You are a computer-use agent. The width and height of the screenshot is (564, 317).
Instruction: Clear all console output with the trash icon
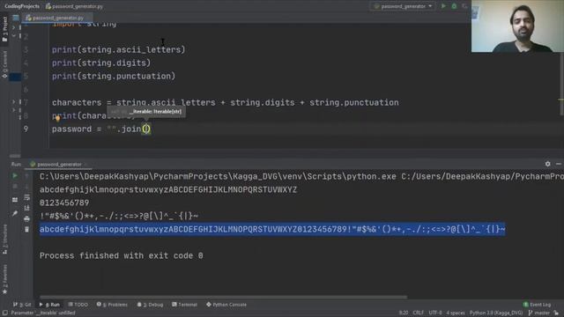pyautogui.click(x=27, y=229)
